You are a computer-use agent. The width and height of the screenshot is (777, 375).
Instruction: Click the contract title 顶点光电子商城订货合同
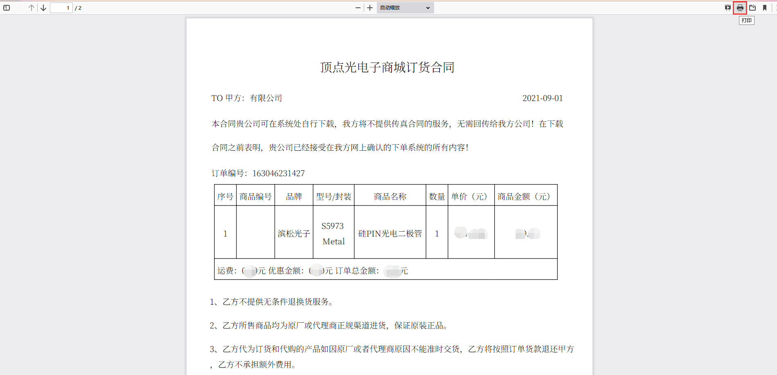[x=387, y=67]
